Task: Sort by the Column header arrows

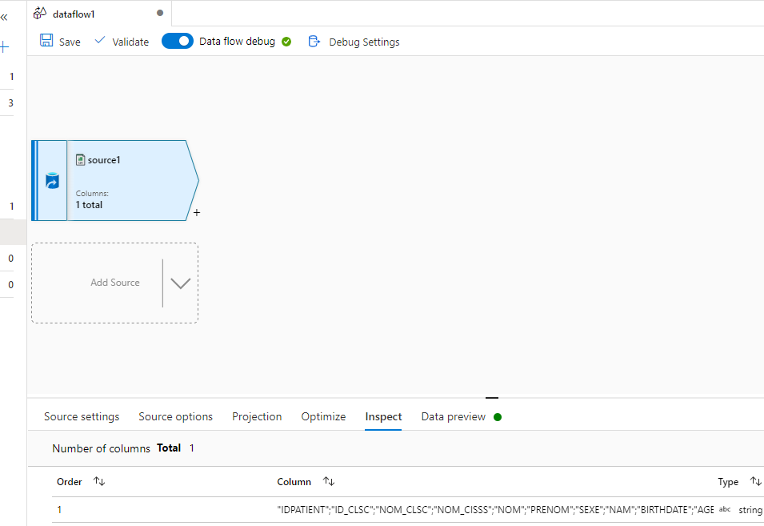Action: pyautogui.click(x=329, y=481)
